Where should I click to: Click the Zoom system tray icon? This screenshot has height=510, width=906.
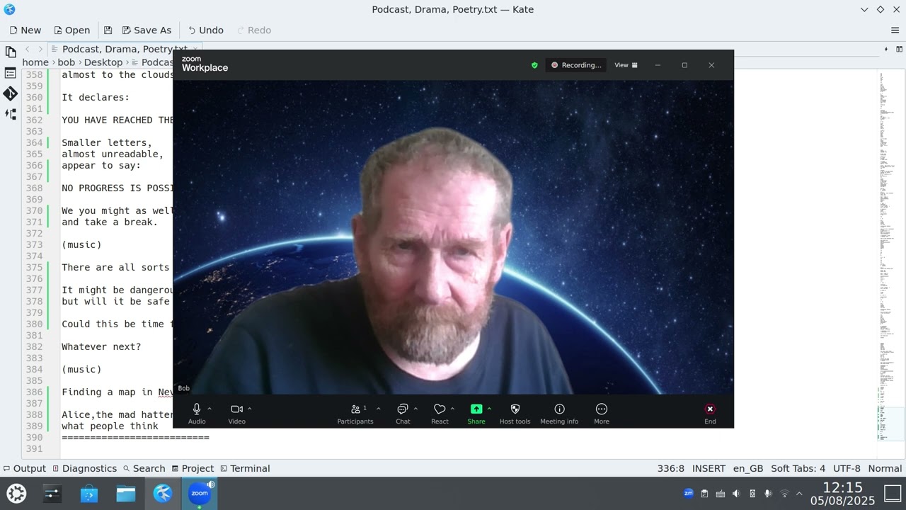point(688,493)
